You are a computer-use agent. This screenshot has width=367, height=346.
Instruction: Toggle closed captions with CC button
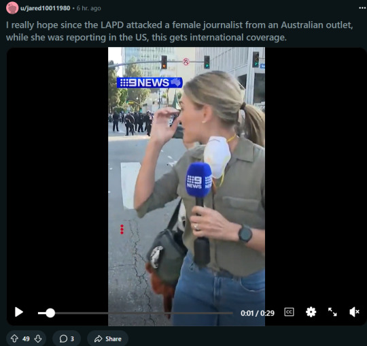tap(289, 312)
